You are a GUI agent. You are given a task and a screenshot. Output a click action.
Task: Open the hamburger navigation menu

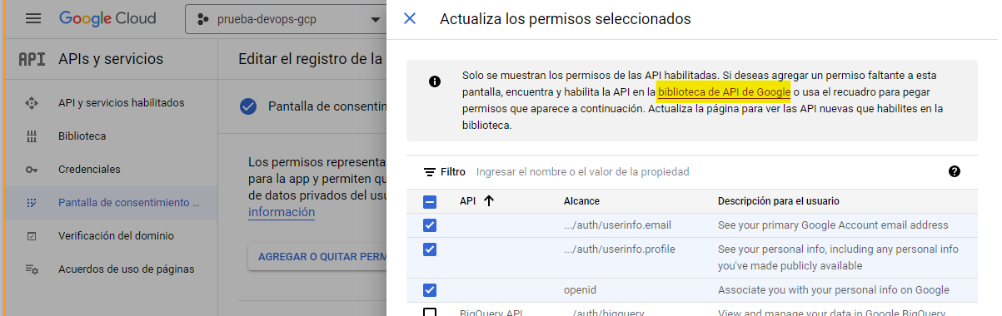(33, 18)
